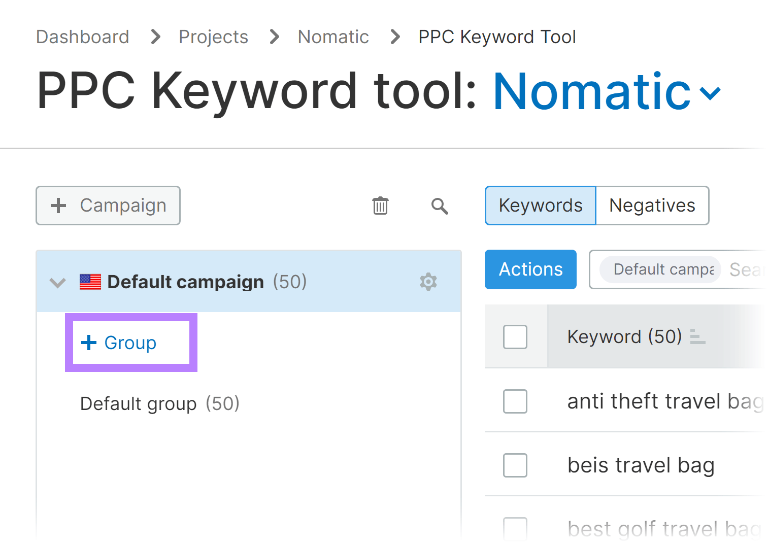Click the Keyword column sort icon
The image size is (768, 544).
coord(698,336)
